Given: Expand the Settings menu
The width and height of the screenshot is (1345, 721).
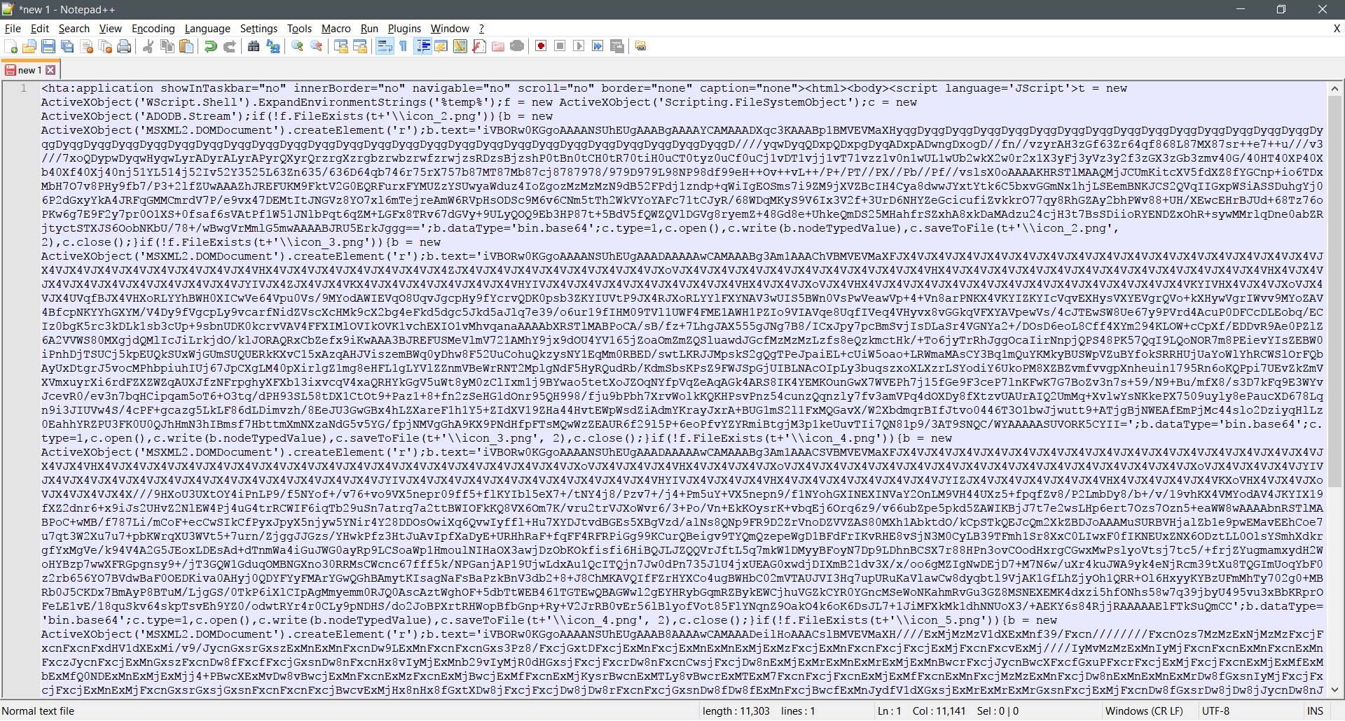Looking at the screenshot, I should click(x=258, y=29).
